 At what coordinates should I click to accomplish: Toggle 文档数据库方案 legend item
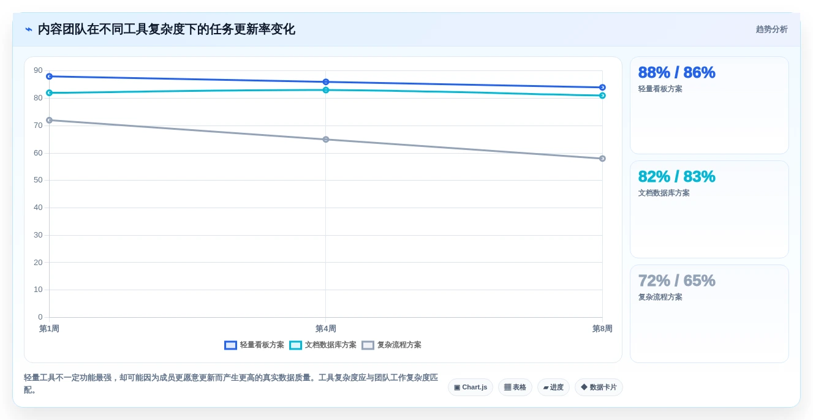tap(323, 345)
